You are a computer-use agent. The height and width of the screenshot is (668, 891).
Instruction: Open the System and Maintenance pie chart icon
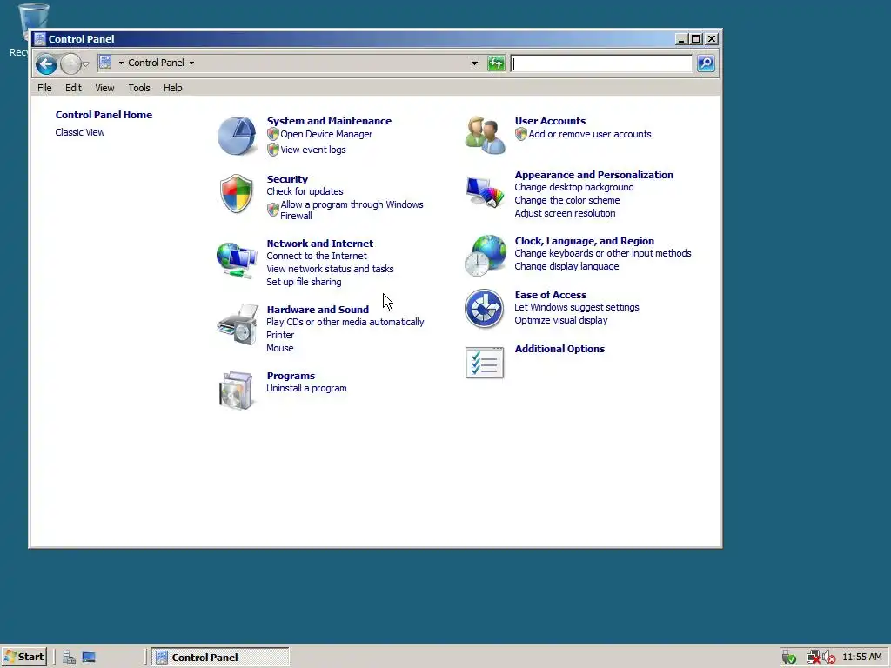[x=237, y=136]
